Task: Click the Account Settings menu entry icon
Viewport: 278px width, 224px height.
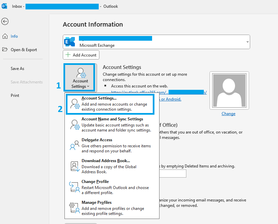Action: pyautogui.click(x=75, y=104)
